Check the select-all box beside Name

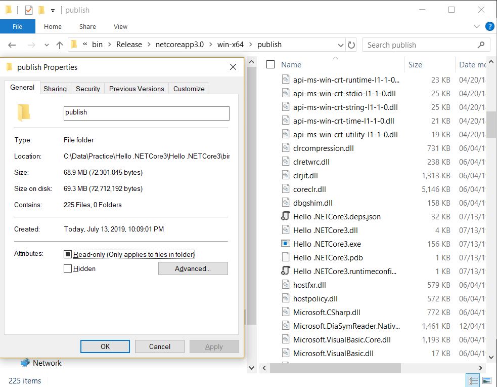pyautogui.click(x=270, y=64)
